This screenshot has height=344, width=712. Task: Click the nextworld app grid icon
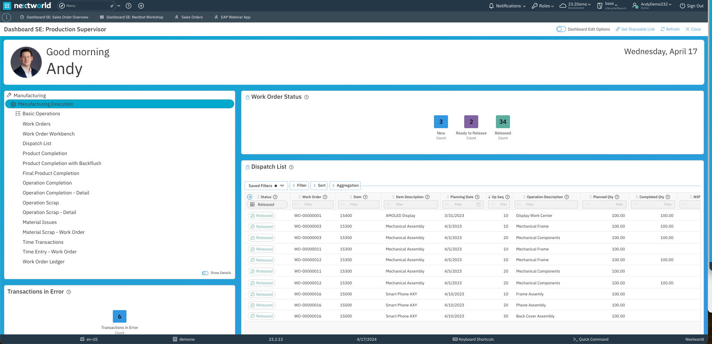click(x=6, y=5)
